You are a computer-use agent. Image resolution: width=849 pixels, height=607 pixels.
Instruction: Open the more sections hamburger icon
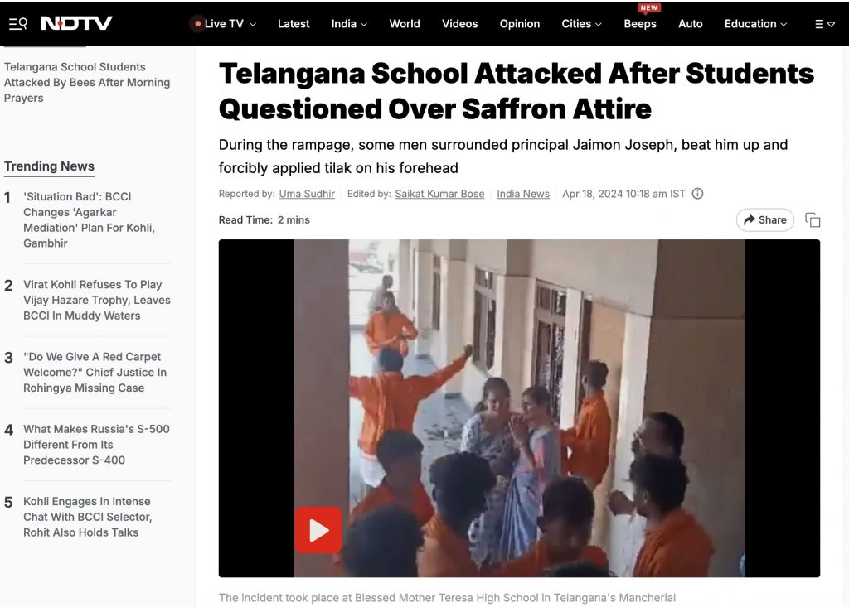(825, 24)
